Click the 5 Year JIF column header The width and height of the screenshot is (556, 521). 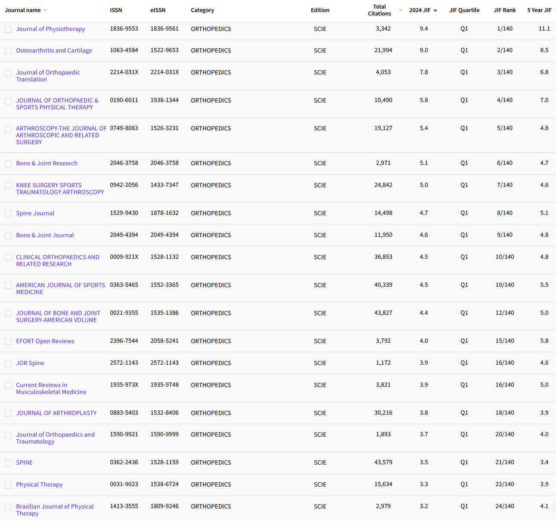pos(539,10)
